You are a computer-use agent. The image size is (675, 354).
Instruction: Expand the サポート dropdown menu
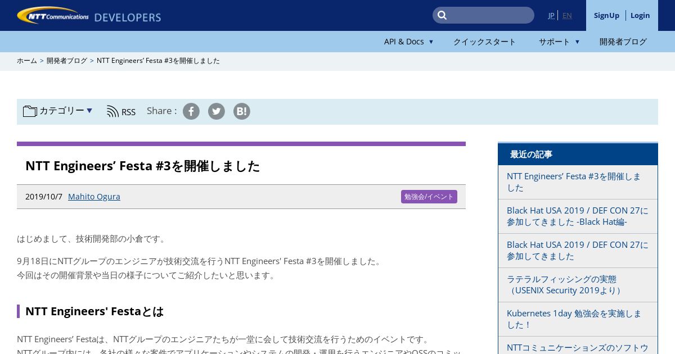point(559,42)
